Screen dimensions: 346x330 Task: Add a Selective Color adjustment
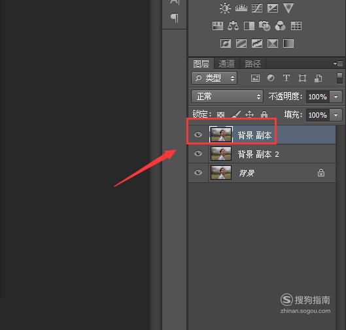273,43
